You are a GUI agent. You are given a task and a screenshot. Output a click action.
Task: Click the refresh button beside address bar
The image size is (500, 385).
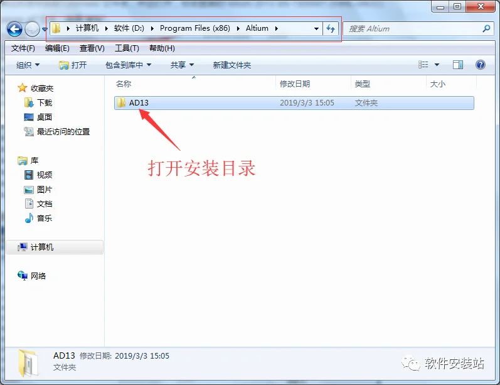click(x=331, y=29)
